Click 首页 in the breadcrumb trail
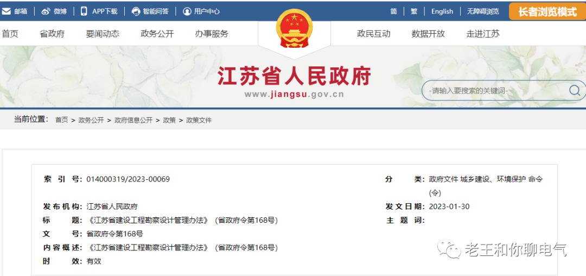 61,120
